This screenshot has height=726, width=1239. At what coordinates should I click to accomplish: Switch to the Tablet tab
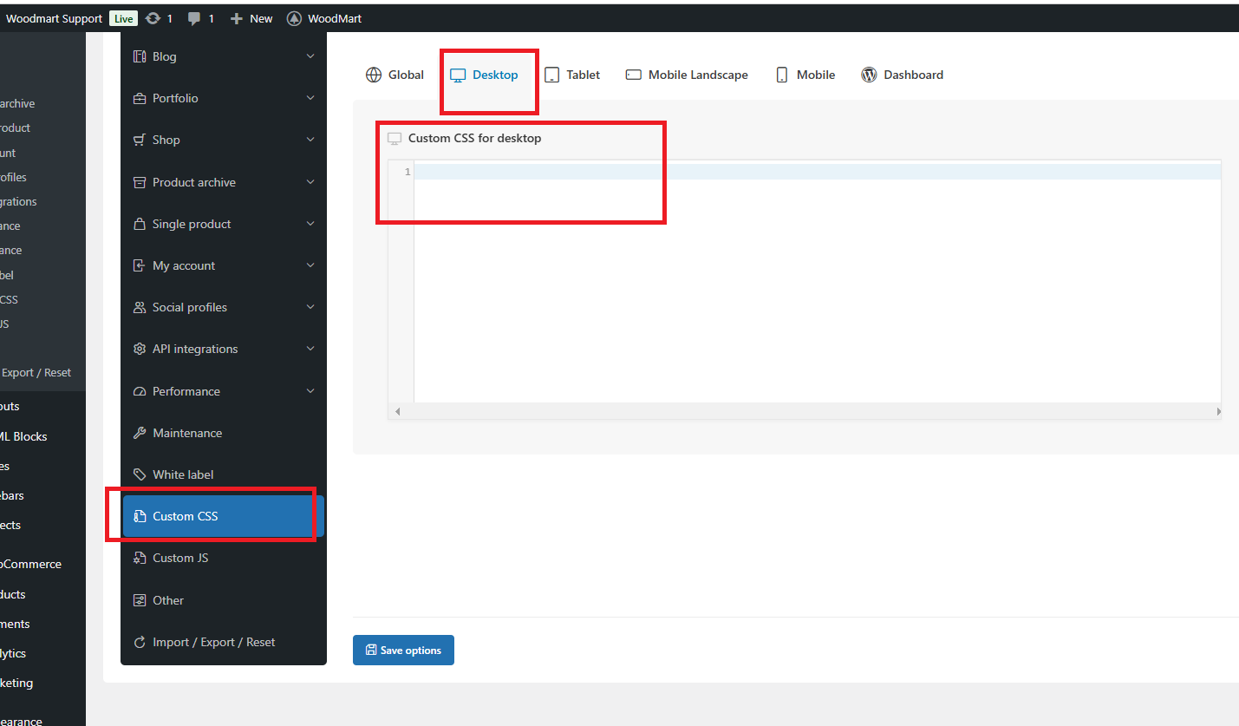click(572, 75)
